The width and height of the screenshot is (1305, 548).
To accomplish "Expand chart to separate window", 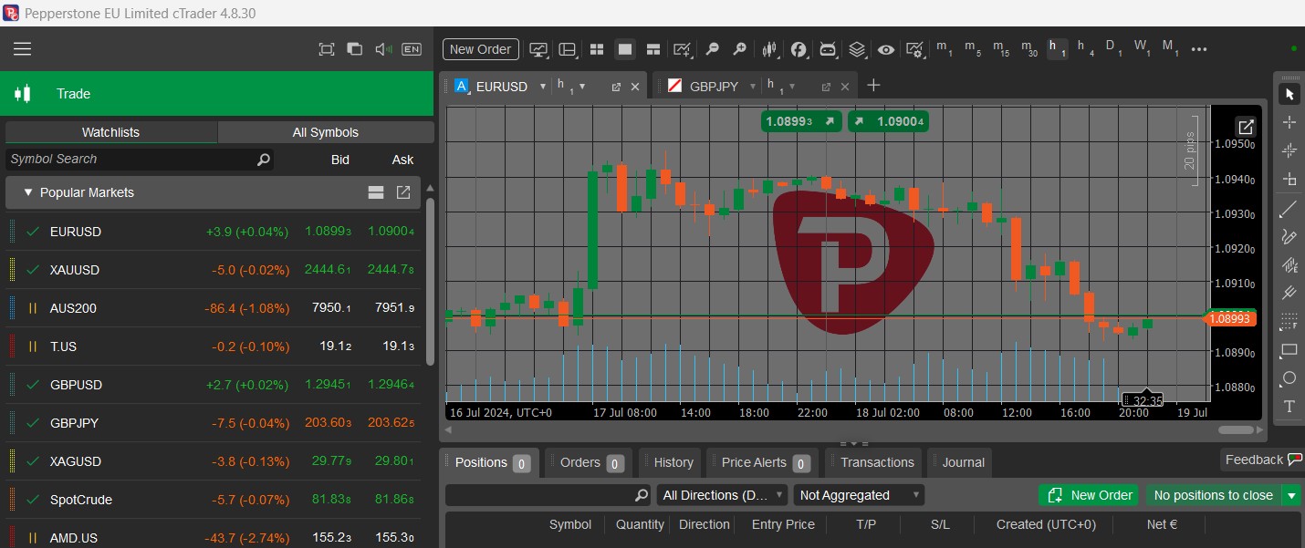I will point(1246,127).
